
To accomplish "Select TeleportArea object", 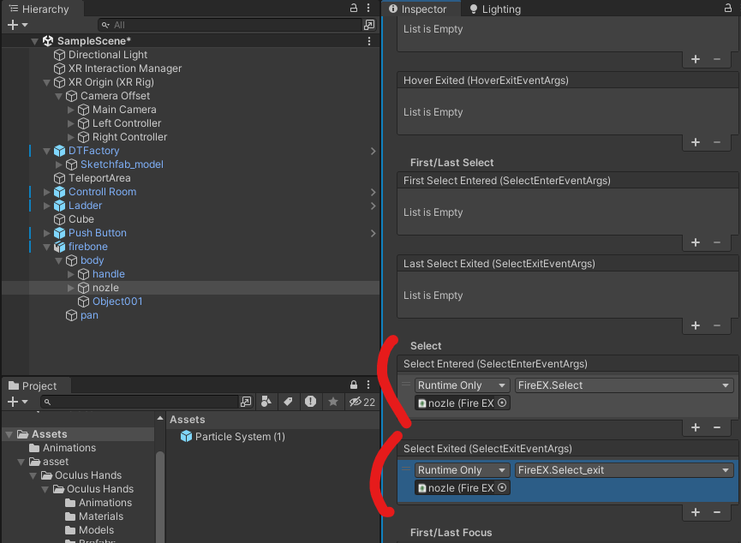I will coord(99,178).
